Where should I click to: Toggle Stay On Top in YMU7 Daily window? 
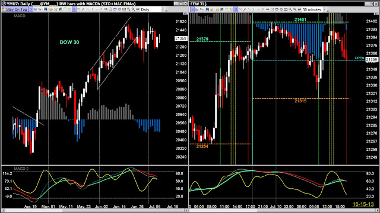(x=15, y=9)
